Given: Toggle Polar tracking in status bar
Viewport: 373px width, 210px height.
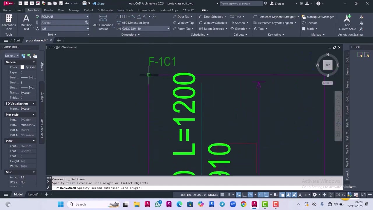Looking at the screenshot, I should coord(250,195).
